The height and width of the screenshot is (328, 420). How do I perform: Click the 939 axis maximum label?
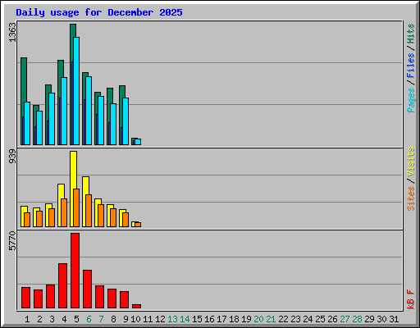(x=12, y=156)
